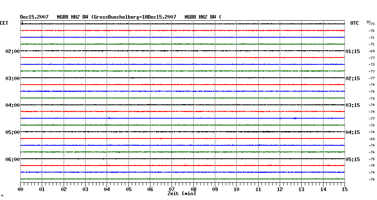Viewport: 377px width, 200px height.
Task: Click the 01:15 UTC time label
Action: tap(353, 51)
